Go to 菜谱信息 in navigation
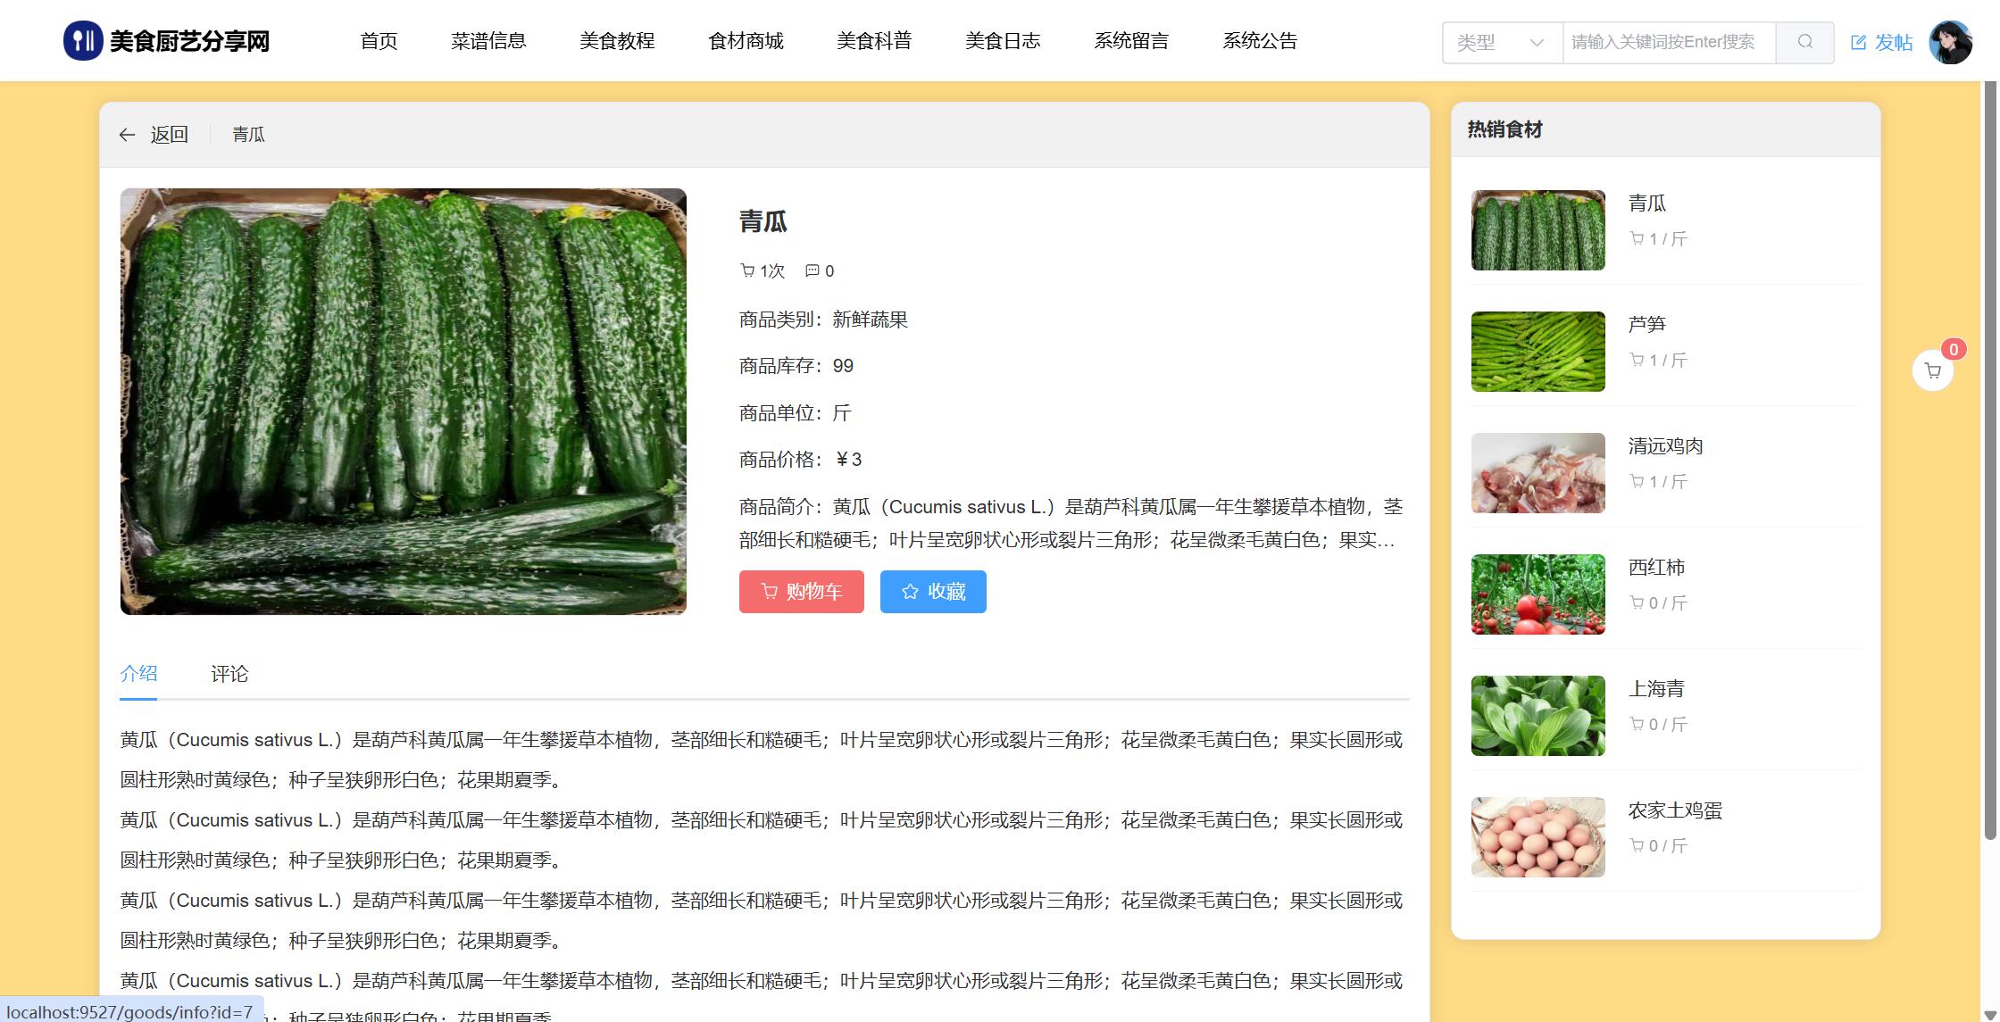The height and width of the screenshot is (1022, 2000). (x=488, y=41)
